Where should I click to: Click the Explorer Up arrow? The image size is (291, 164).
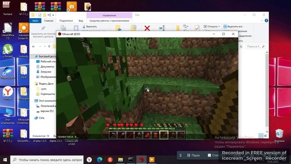tap(49, 46)
